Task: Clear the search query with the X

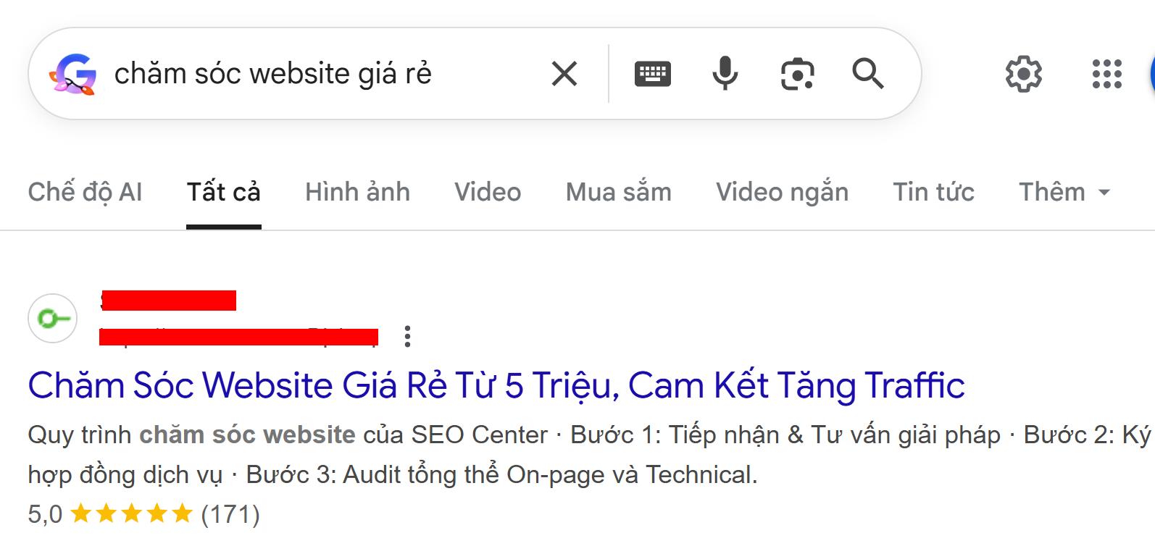Action: coord(563,72)
